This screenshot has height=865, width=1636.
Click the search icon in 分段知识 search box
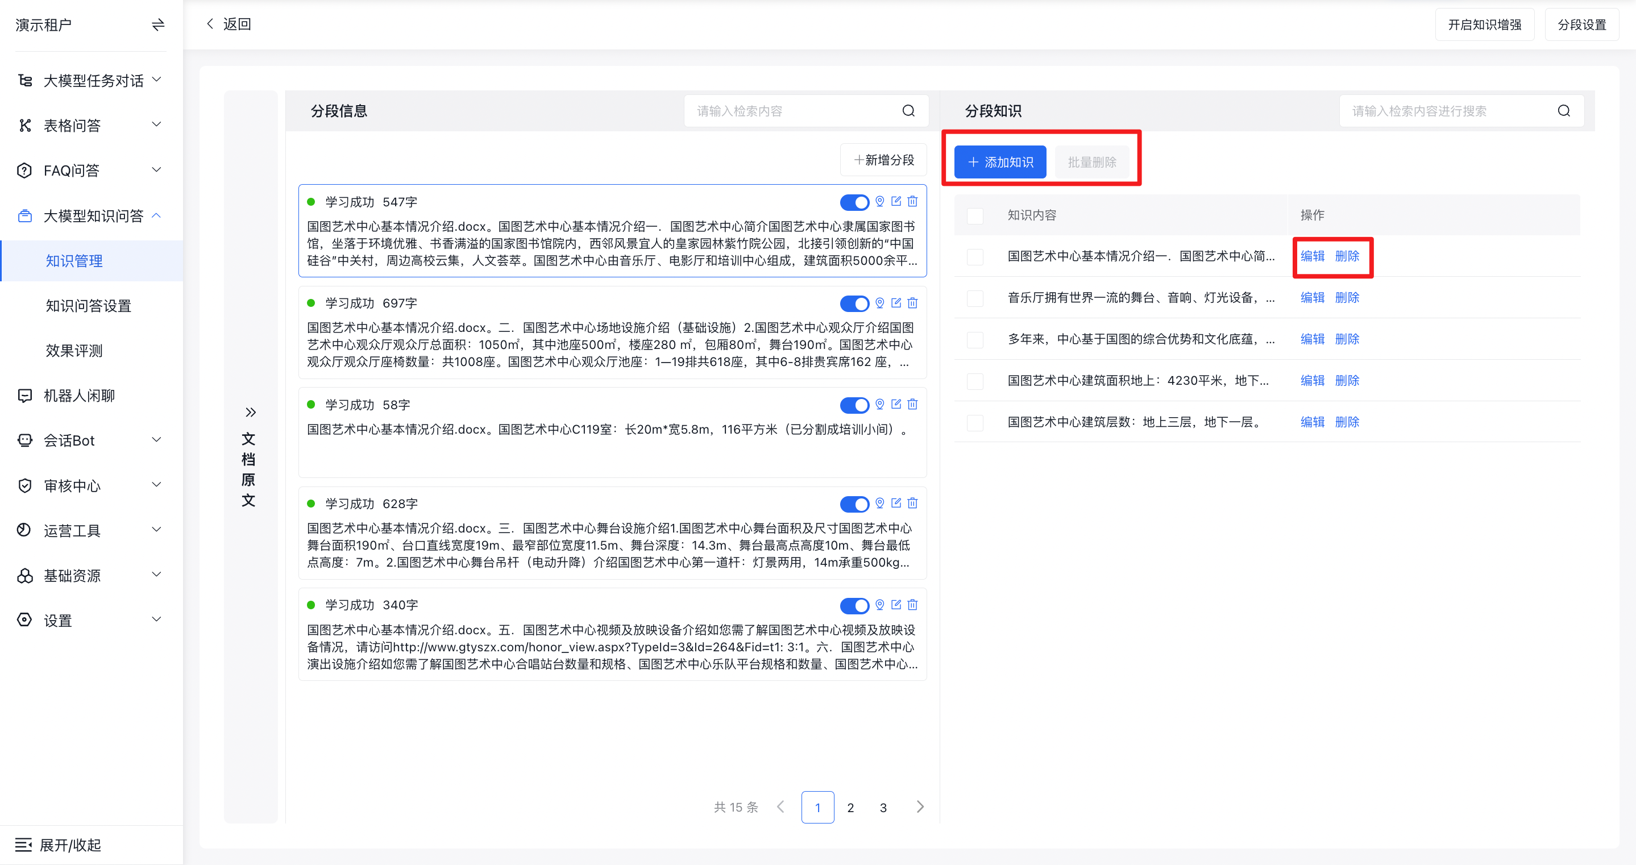pyautogui.click(x=1564, y=111)
